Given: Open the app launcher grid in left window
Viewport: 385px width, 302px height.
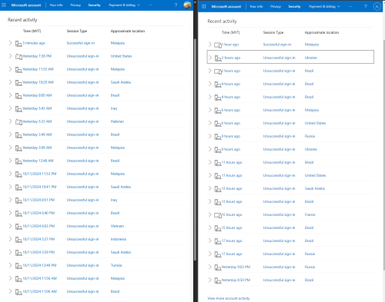Looking at the screenshot, I should 4,5.
